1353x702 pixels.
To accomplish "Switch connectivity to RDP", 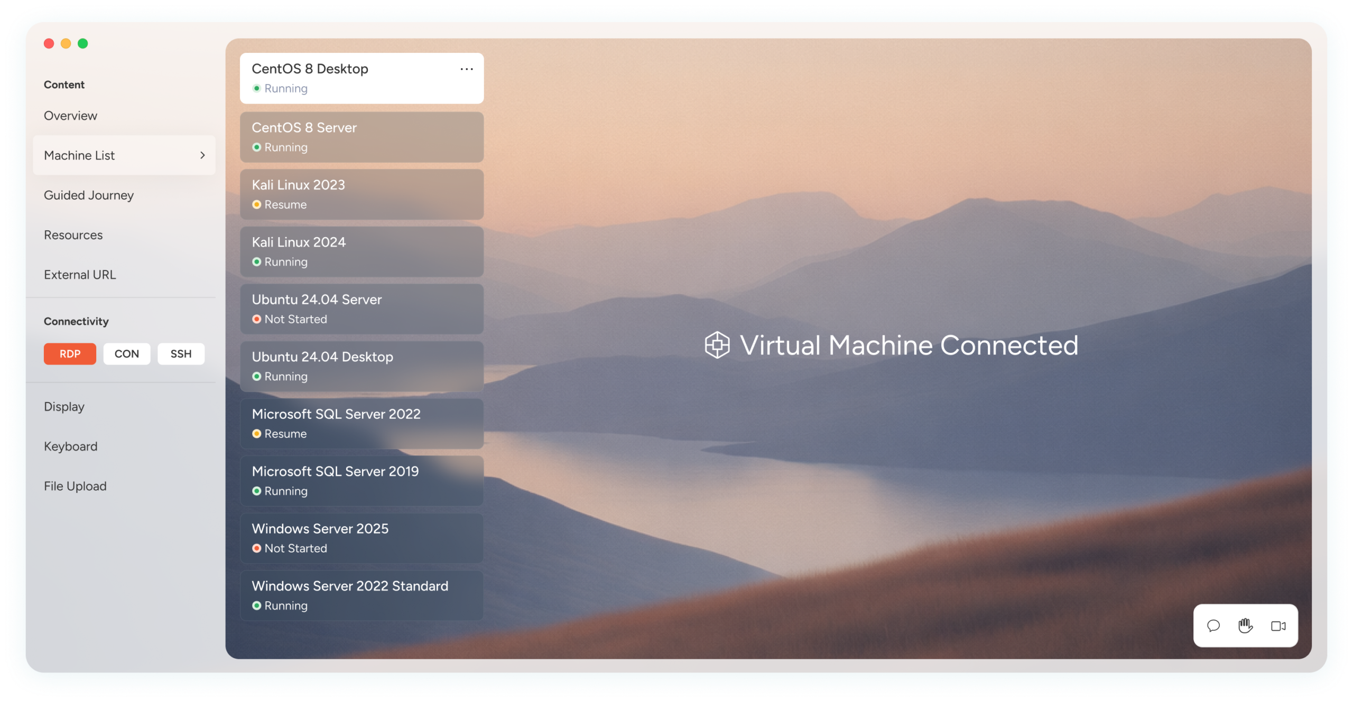I will 70,354.
